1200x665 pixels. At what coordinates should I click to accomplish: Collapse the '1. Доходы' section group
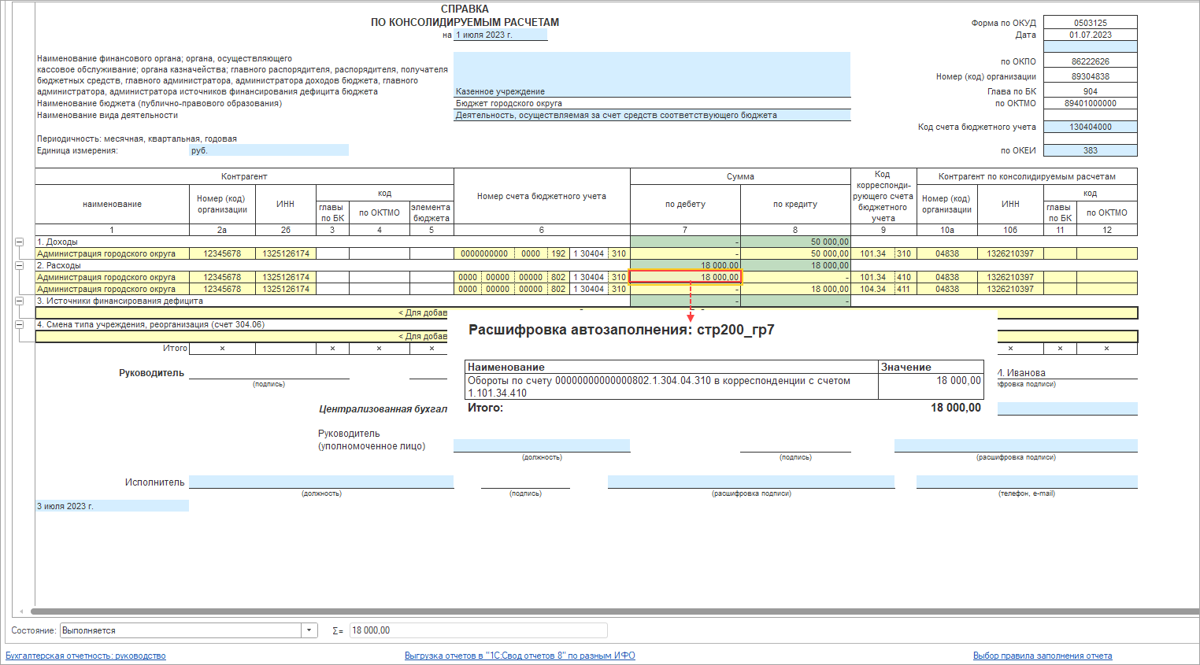[x=20, y=242]
